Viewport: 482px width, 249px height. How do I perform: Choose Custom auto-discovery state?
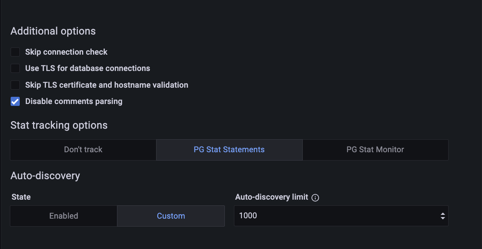click(171, 216)
